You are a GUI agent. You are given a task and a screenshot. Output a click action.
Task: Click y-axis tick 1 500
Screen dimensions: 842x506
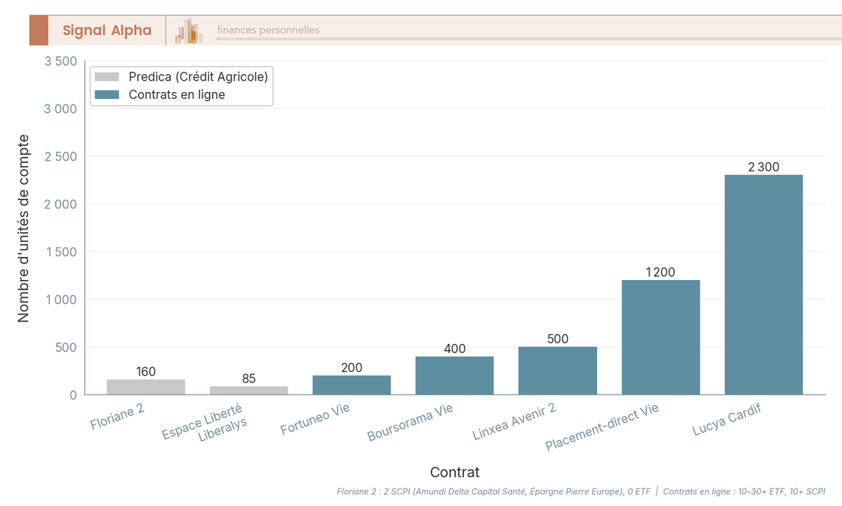(60, 252)
